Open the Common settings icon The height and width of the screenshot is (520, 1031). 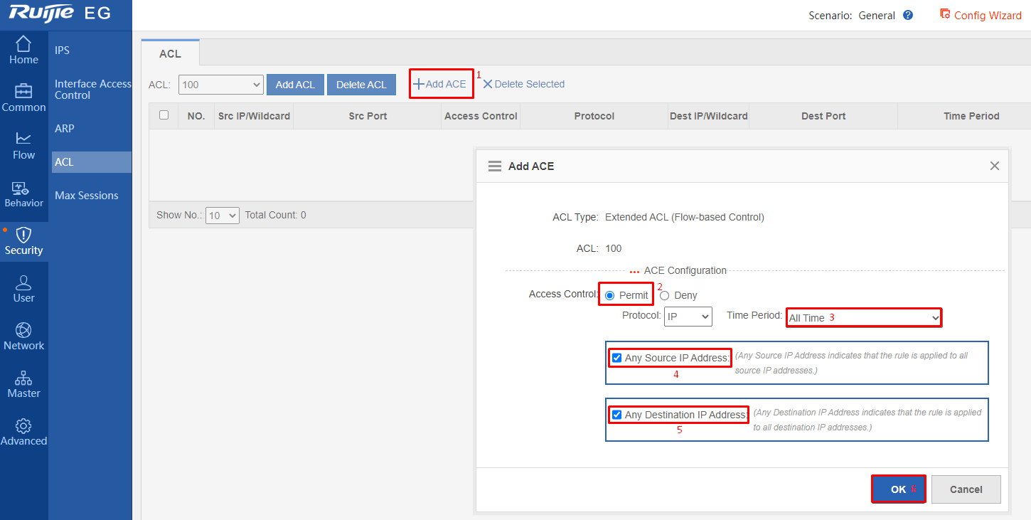point(23,91)
